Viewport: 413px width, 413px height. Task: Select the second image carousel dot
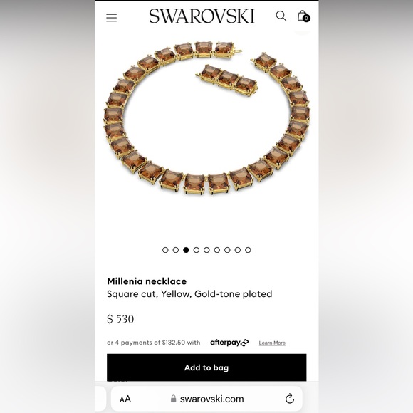click(x=176, y=250)
